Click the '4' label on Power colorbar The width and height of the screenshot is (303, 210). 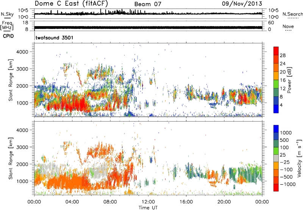[x=281, y=105]
